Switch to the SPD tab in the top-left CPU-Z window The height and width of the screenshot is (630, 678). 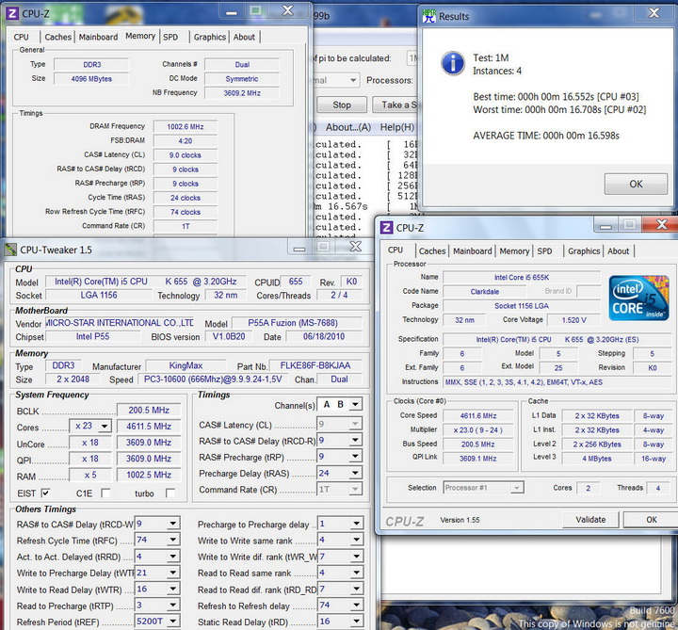(170, 37)
